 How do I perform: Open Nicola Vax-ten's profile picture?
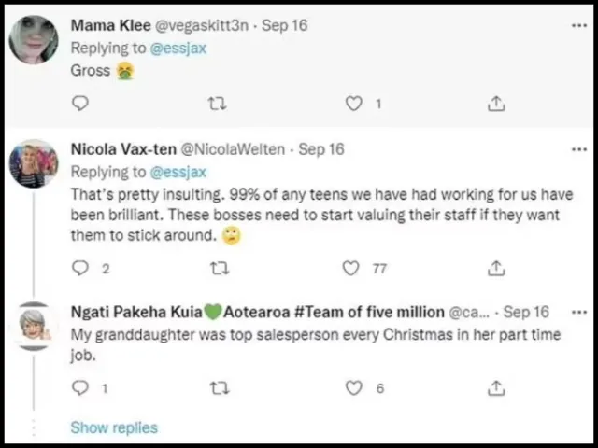(34, 166)
